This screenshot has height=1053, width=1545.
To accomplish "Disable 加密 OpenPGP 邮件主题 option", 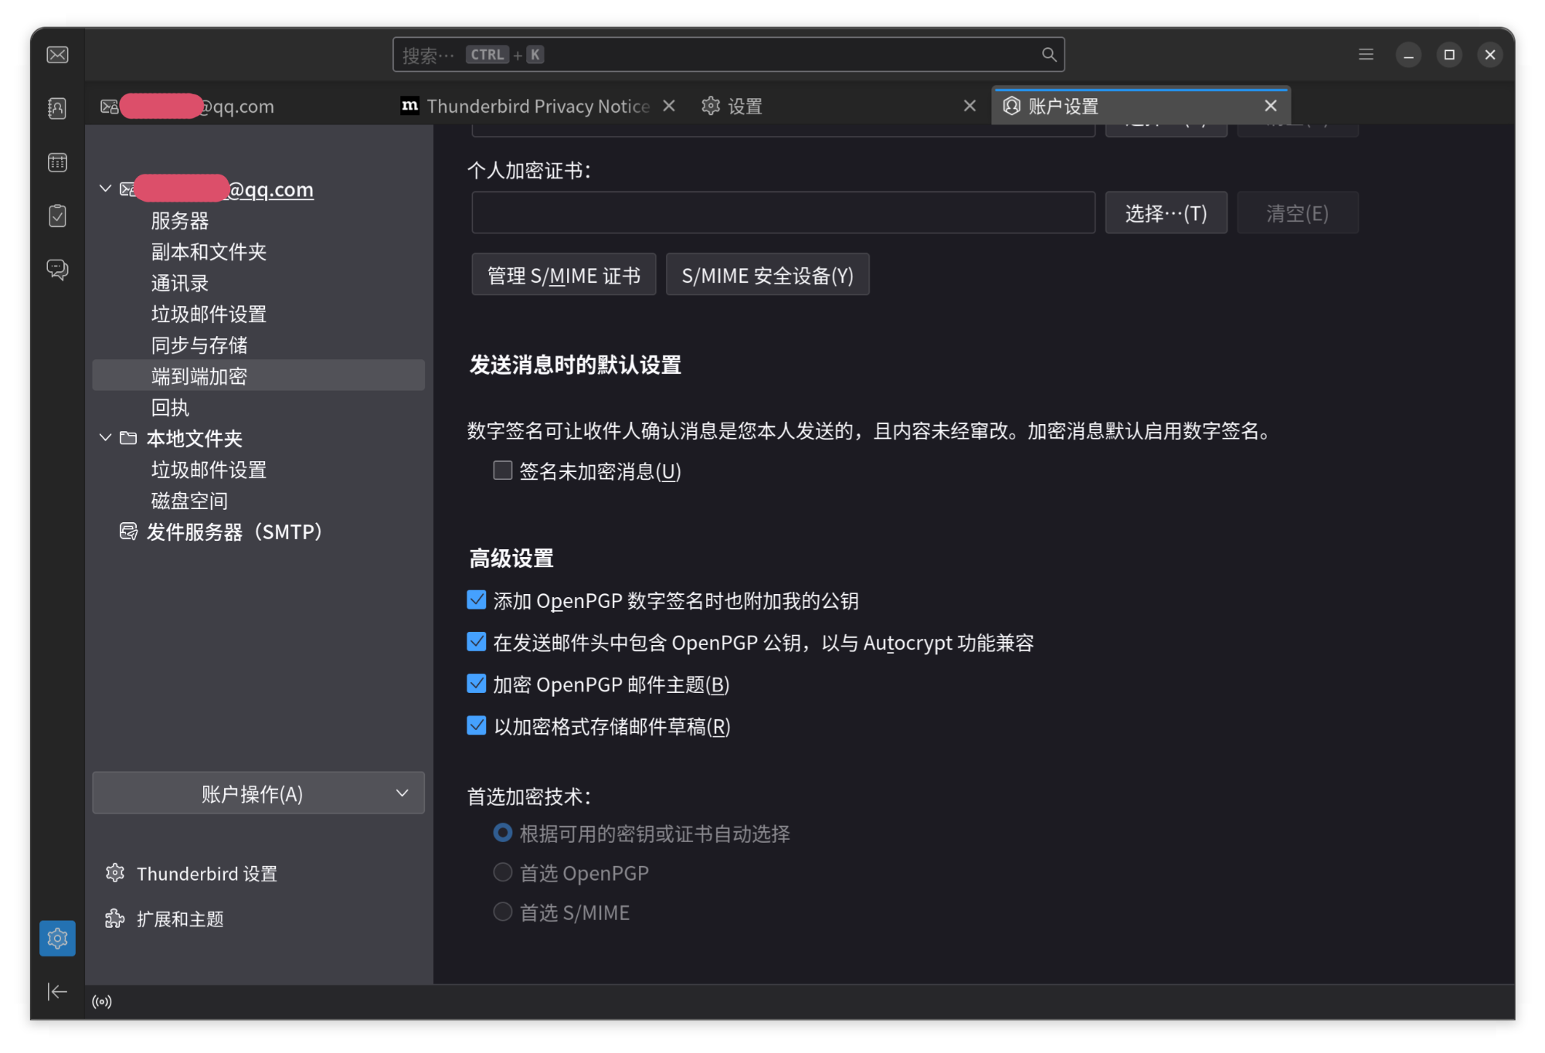I will pos(477,683).
